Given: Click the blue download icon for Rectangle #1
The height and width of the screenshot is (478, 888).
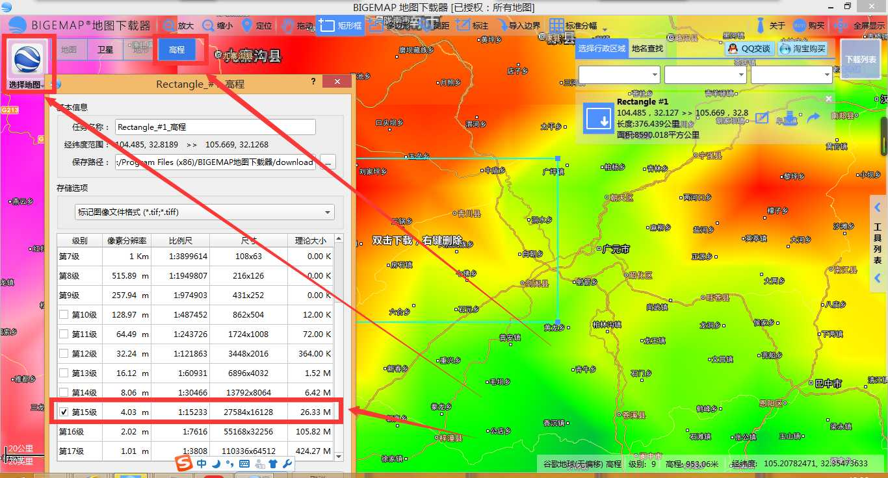Looking at the screenshot, I should 598,118.
